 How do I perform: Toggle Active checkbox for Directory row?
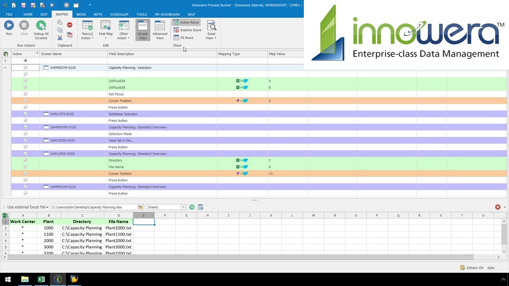tap(25, 160)
